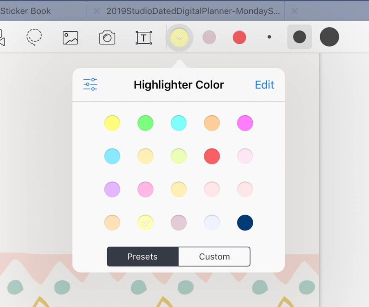Open the red pen color picker

239,38
